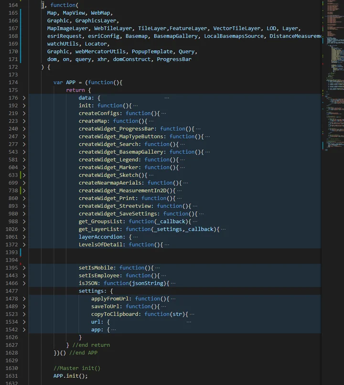Click the ellipsis after app block

[x=114, y=330]
